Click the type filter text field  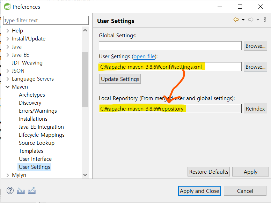46,20
